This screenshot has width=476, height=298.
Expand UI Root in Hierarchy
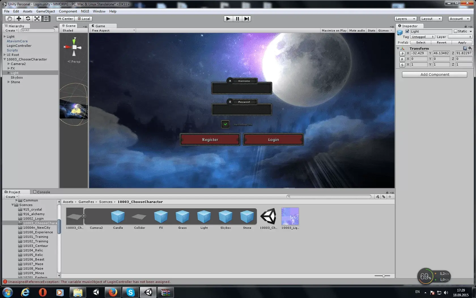pyautogui.click(x=5, y=55)
